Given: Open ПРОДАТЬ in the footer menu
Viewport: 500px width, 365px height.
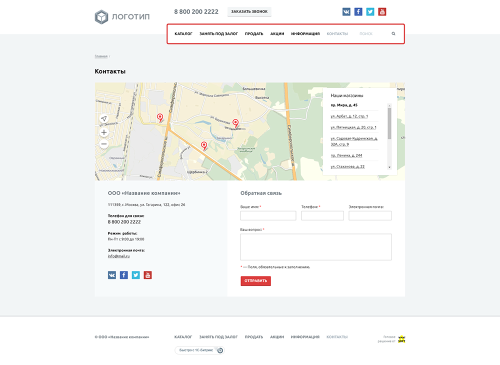Looking at the screenshot, I should (254, 337).
